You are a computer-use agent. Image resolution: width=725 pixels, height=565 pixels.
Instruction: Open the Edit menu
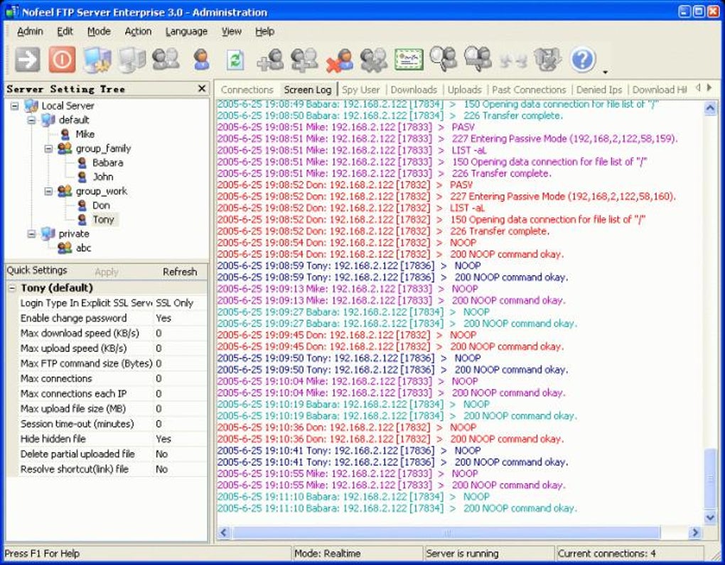(x=65, y=31)
